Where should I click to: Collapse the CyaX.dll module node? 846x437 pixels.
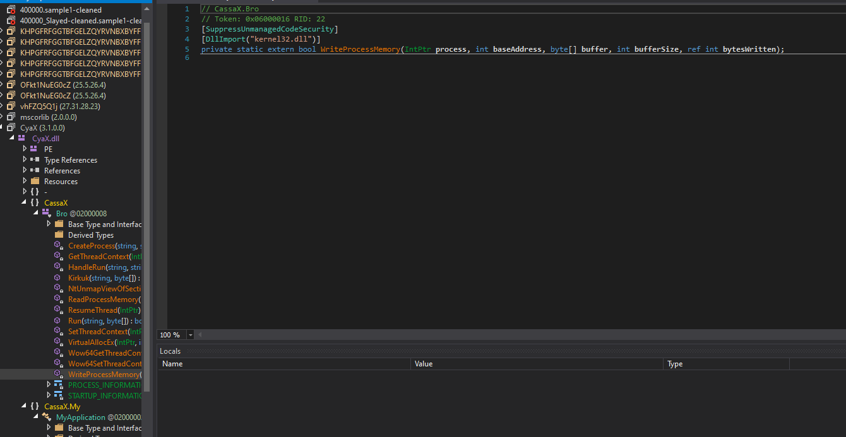[x=11, y=139]
